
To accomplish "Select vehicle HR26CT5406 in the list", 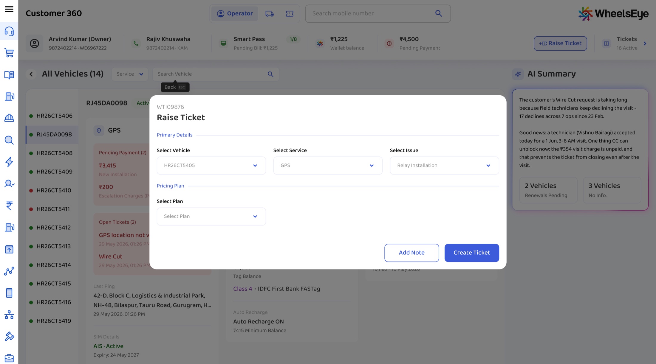I will pos(52,116).
